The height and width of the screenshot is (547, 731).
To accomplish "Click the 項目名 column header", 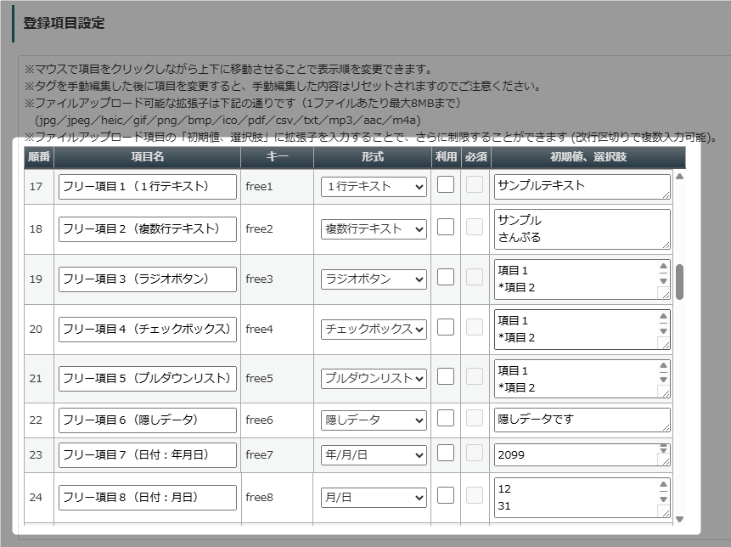I will (148, 157).
